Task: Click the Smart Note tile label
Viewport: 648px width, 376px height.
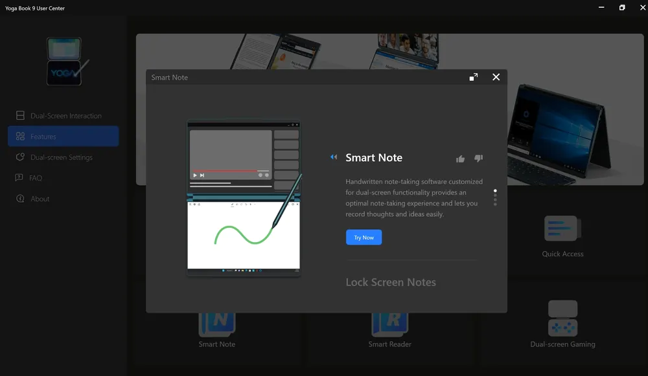Action: (x=217, y=344)
